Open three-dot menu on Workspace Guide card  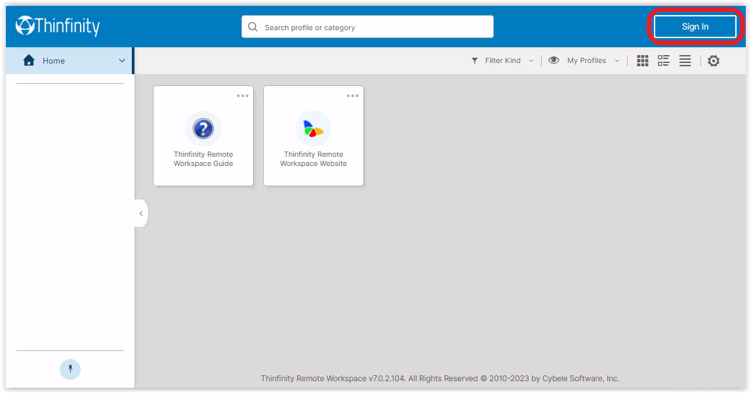pyautogui.click(x=243, y=96)
